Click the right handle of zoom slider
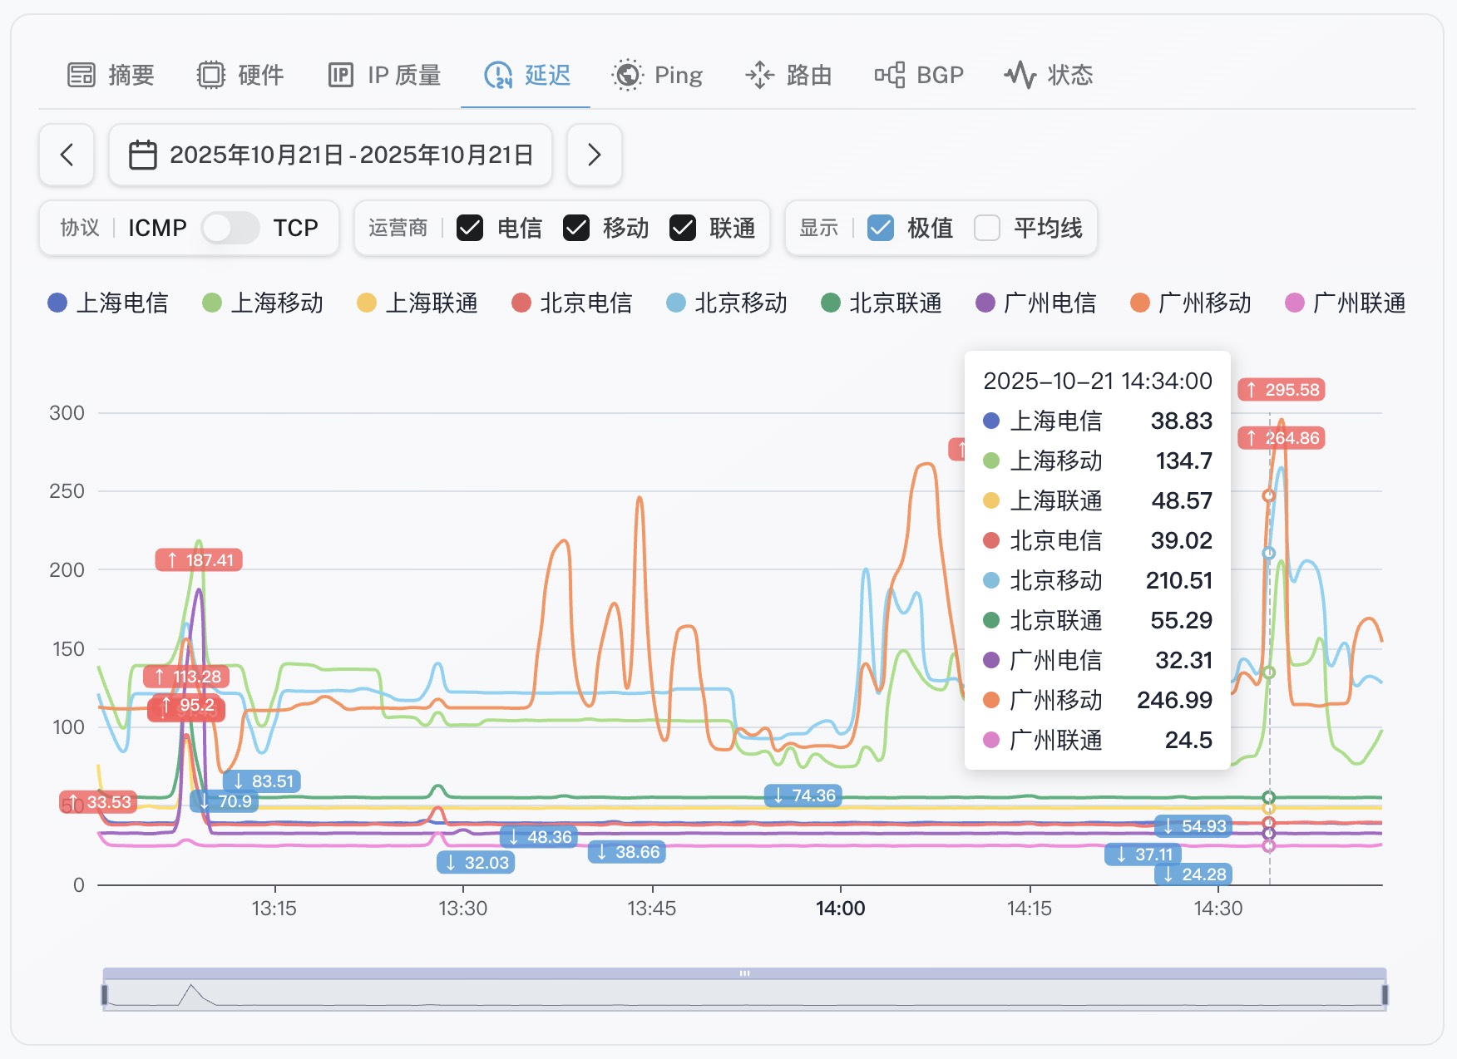Screen dimensions: 1457x1059 pos(1385,995)
